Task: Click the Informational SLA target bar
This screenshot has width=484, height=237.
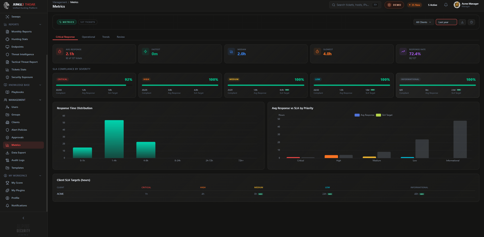Action: (460, 139)
